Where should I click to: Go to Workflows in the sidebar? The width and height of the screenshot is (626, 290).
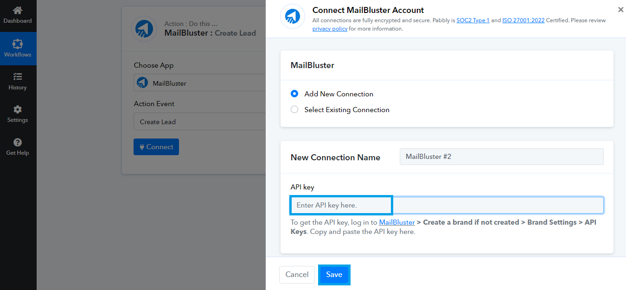pyautogui.click(x=18, y=49)
